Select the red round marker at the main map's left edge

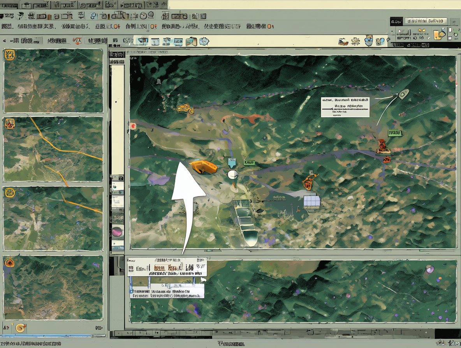tap(133, 126)
